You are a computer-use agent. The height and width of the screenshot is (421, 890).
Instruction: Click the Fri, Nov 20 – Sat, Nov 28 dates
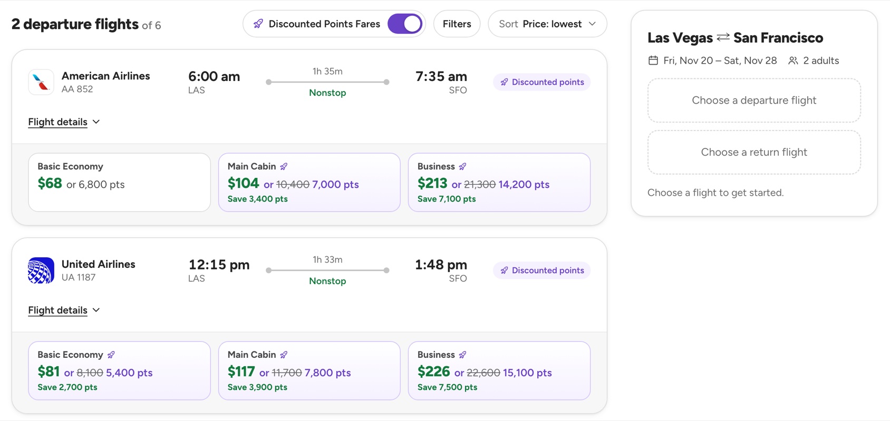click(x=720, y=61)
